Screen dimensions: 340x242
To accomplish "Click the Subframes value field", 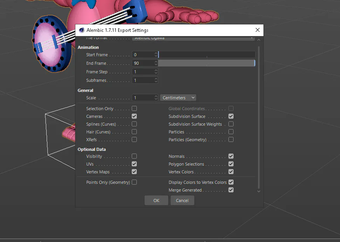I will (x=143, y=80).
